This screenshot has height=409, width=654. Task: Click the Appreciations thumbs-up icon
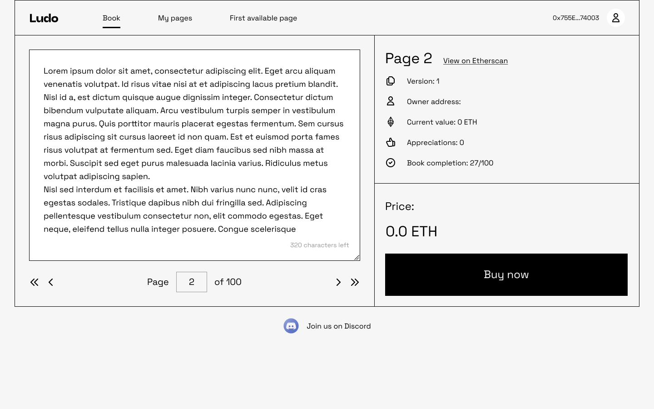click(x=391, y=142)
